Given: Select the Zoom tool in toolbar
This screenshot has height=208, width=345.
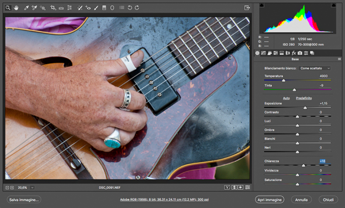Looking at the screenshot, I should click(x=8, y=8).
